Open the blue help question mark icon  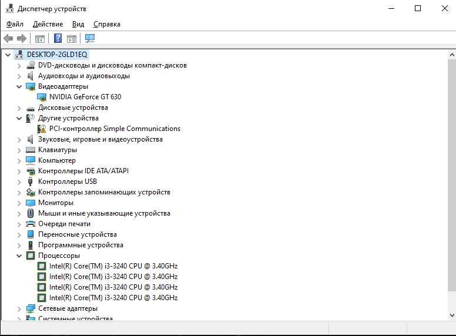click(x=58, y=38)
